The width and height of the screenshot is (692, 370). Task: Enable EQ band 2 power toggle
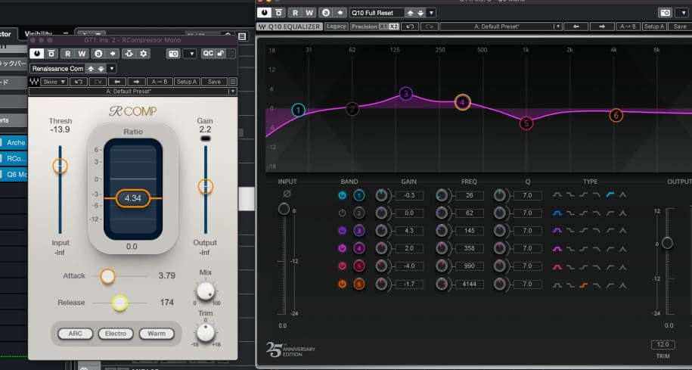[343, 213]
